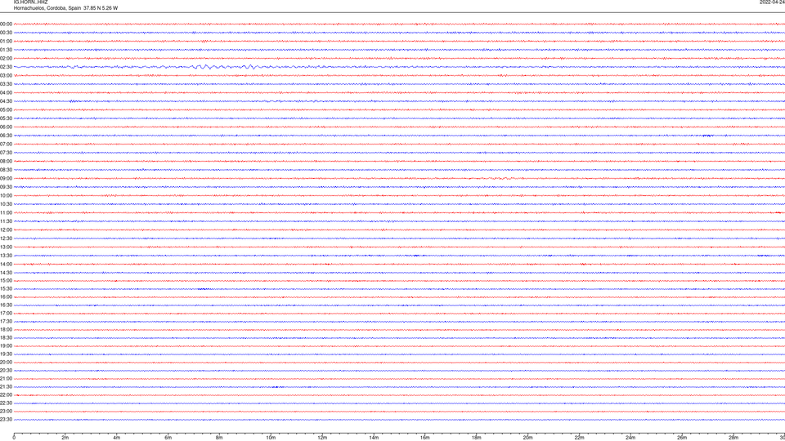Select the 09:30 trace time label
Image resolution: width=785 pixels, height=441 pixels.
pos(6,187)
